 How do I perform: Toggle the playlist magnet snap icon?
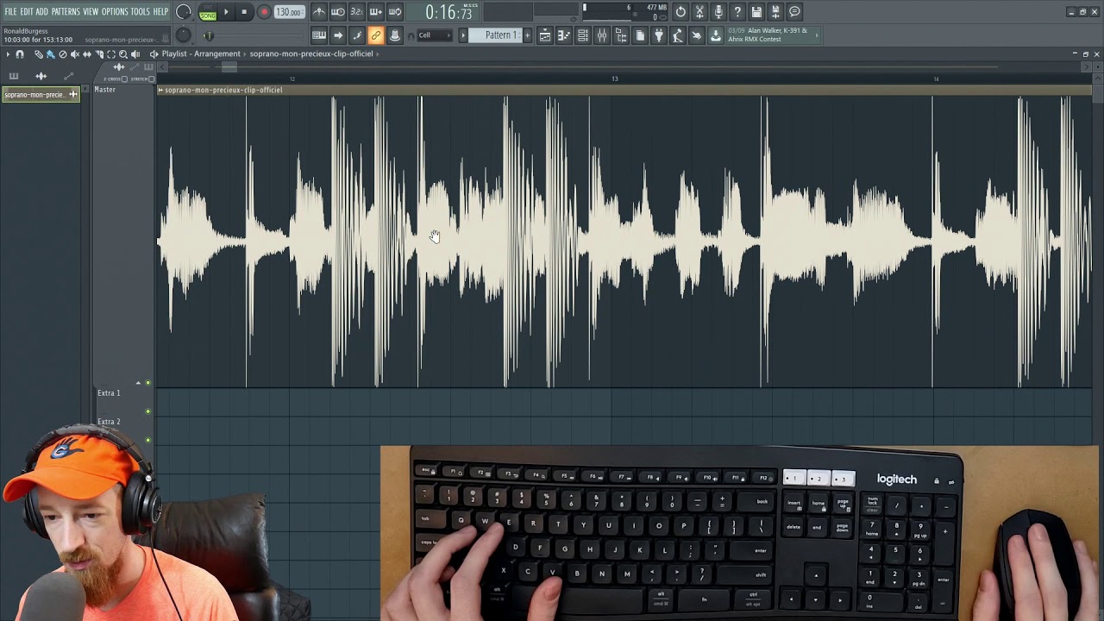(x=19, y=54)
